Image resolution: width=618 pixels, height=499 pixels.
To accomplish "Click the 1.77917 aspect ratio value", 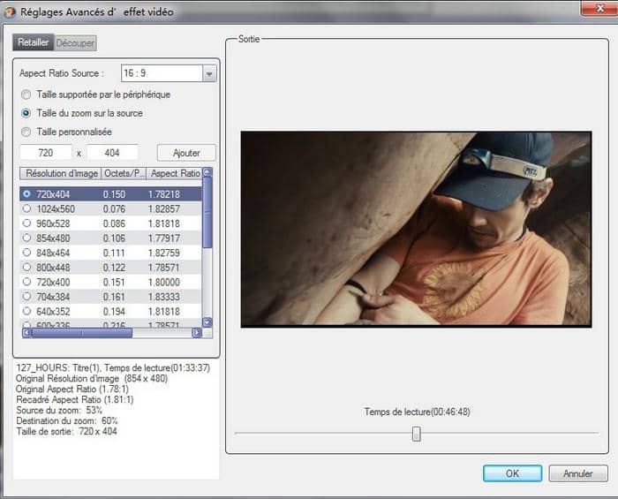I will pyautogui.click(x=164, y=238).
